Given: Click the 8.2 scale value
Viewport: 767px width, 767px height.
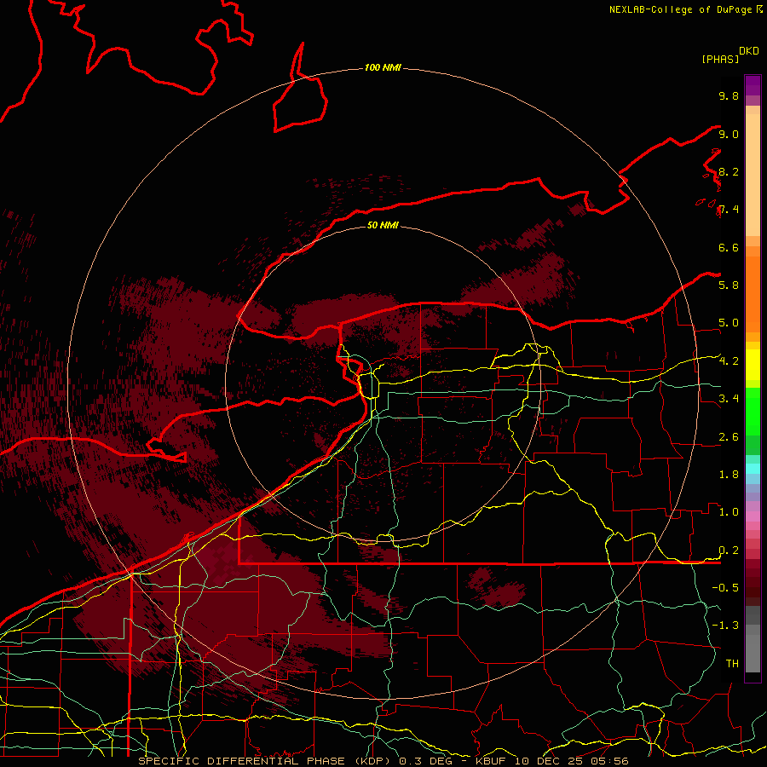Looking at the screenshot, I should point(729,171).
